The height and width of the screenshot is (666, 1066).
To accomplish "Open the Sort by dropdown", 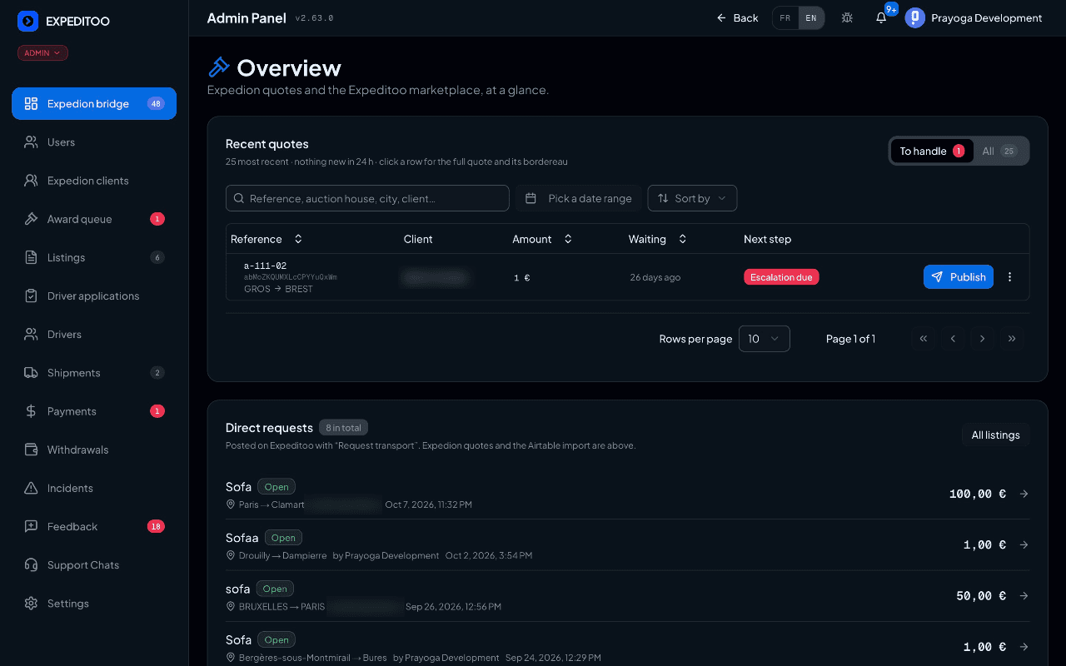I will (x=692, y=198).
